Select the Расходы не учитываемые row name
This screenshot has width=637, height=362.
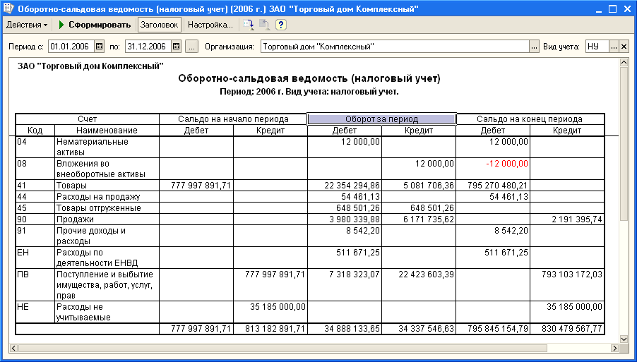[107, 311]
